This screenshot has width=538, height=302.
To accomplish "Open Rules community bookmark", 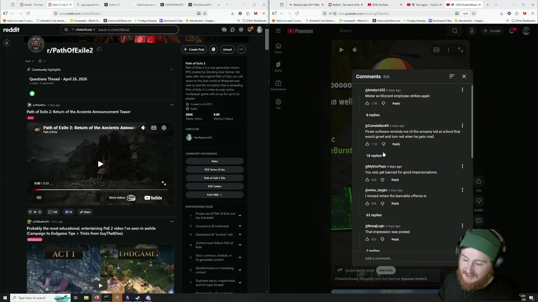I will click(x=215, y=161).
